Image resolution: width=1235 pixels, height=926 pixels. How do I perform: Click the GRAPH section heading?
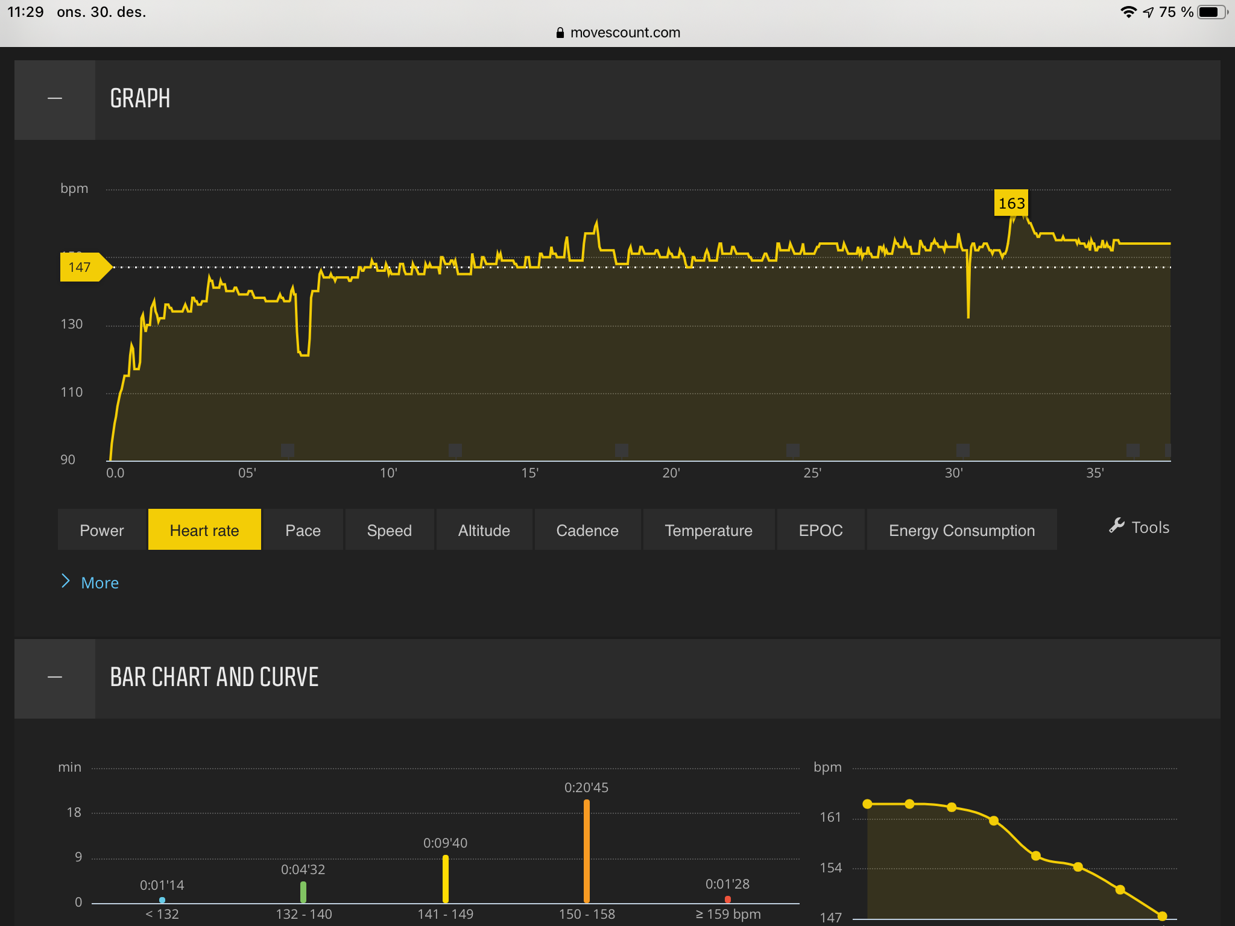pyautogui.click(x=140, y=99)
